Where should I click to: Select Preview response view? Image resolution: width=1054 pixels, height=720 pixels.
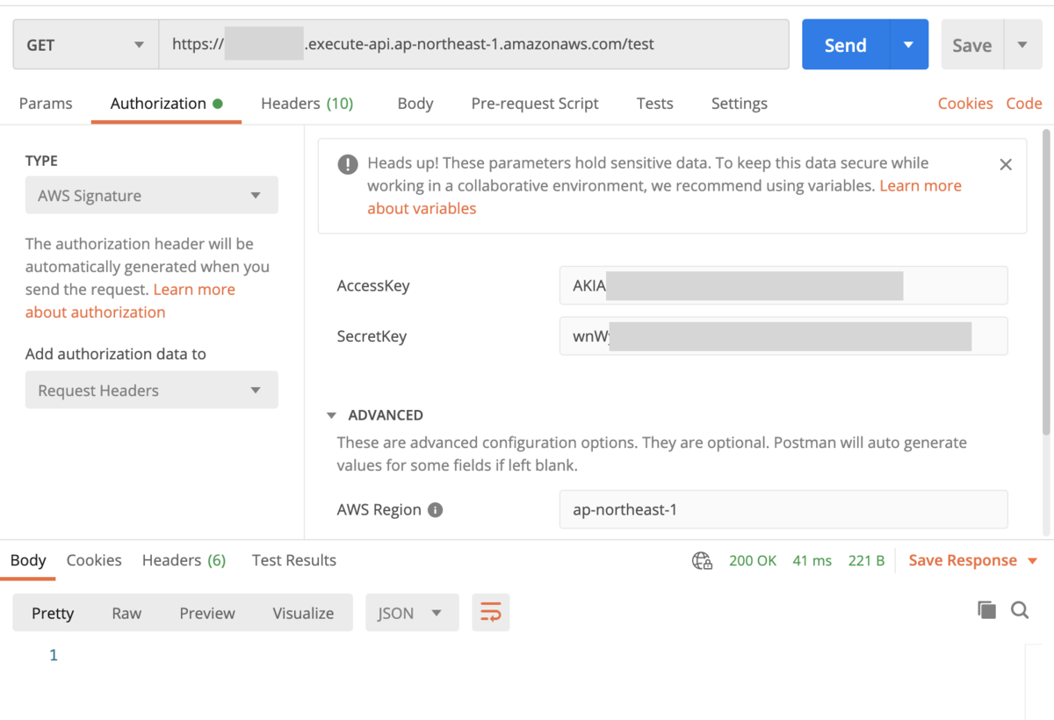[207, 613]
